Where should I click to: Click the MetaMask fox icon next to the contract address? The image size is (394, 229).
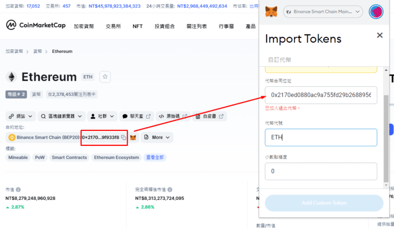pyautogui.click(x=133, y=138)
